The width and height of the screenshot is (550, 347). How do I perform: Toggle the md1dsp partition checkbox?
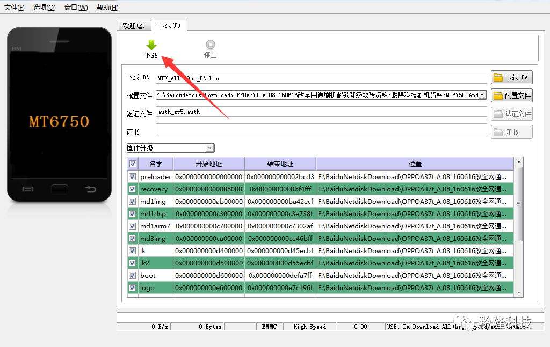click(133, 213)
